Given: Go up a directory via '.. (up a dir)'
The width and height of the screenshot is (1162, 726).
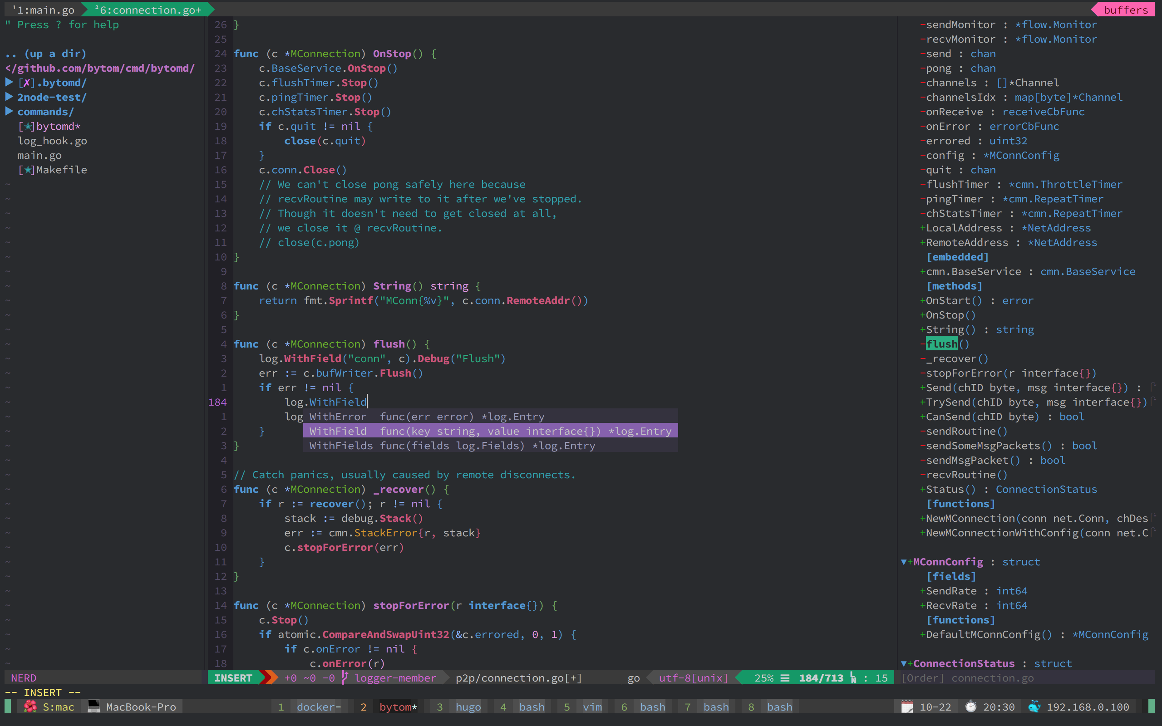Looking at the screenshot, I should click(45, 53).
